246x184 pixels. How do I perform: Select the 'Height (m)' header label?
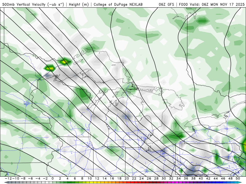coord(79,4)
